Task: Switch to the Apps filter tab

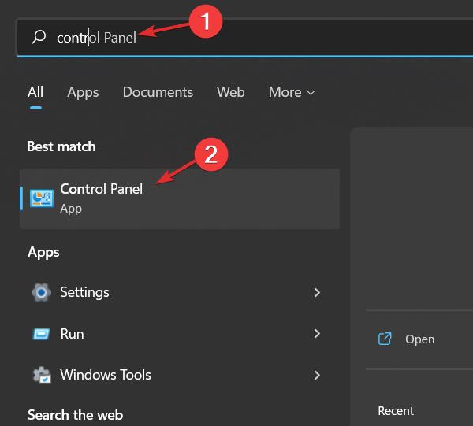Action: pos(83,92)
